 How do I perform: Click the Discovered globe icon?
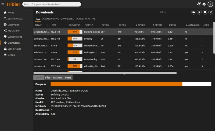pos(5,24)
